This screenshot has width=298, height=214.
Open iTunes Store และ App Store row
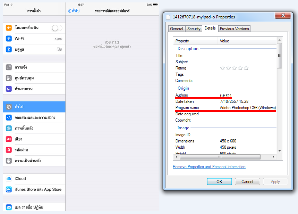coord(34,189)
